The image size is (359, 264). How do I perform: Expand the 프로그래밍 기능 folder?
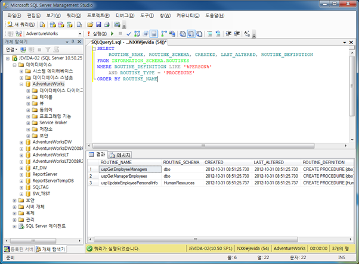[28, 117]
